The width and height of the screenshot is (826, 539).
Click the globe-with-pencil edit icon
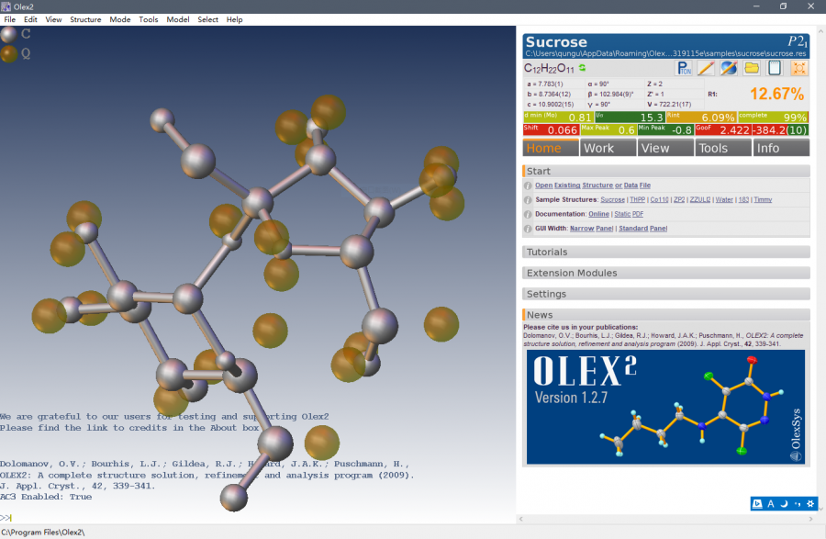729,68
